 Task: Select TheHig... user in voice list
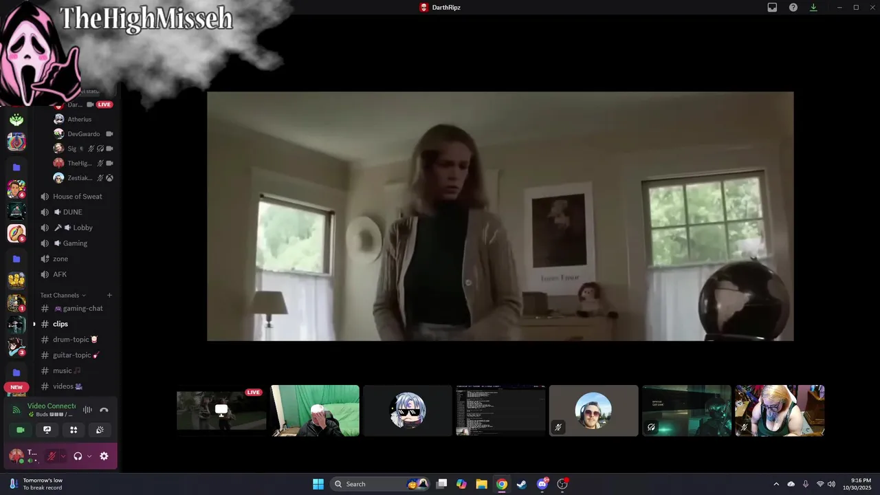pyautogui.click(x=82, y=163)
